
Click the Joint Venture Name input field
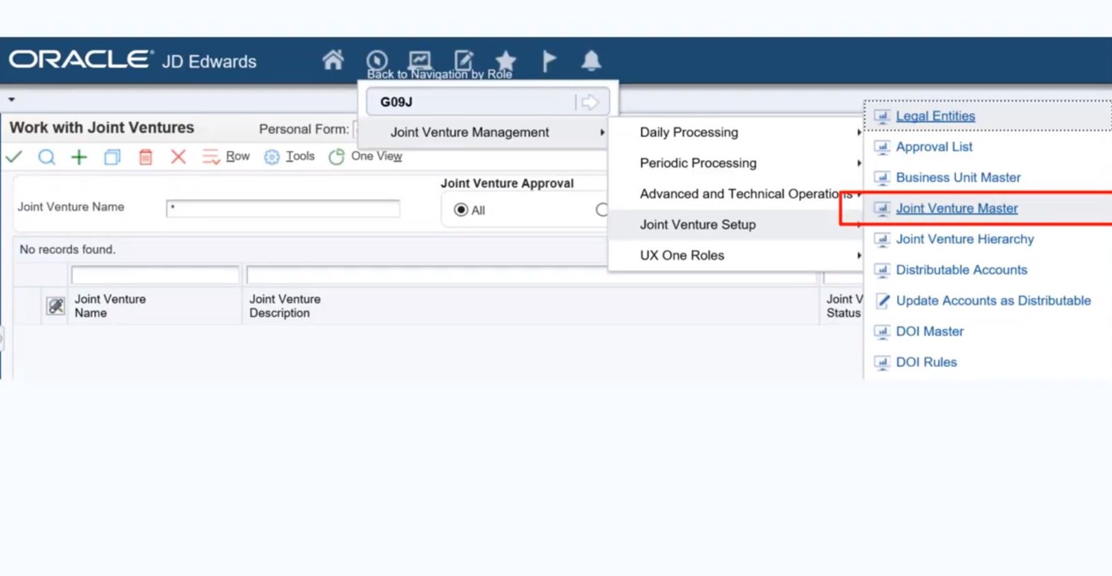[283, 209]
